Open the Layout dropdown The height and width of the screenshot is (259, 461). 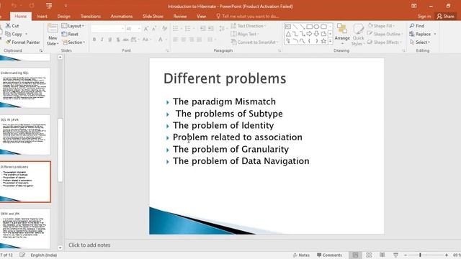click(73, 26)
